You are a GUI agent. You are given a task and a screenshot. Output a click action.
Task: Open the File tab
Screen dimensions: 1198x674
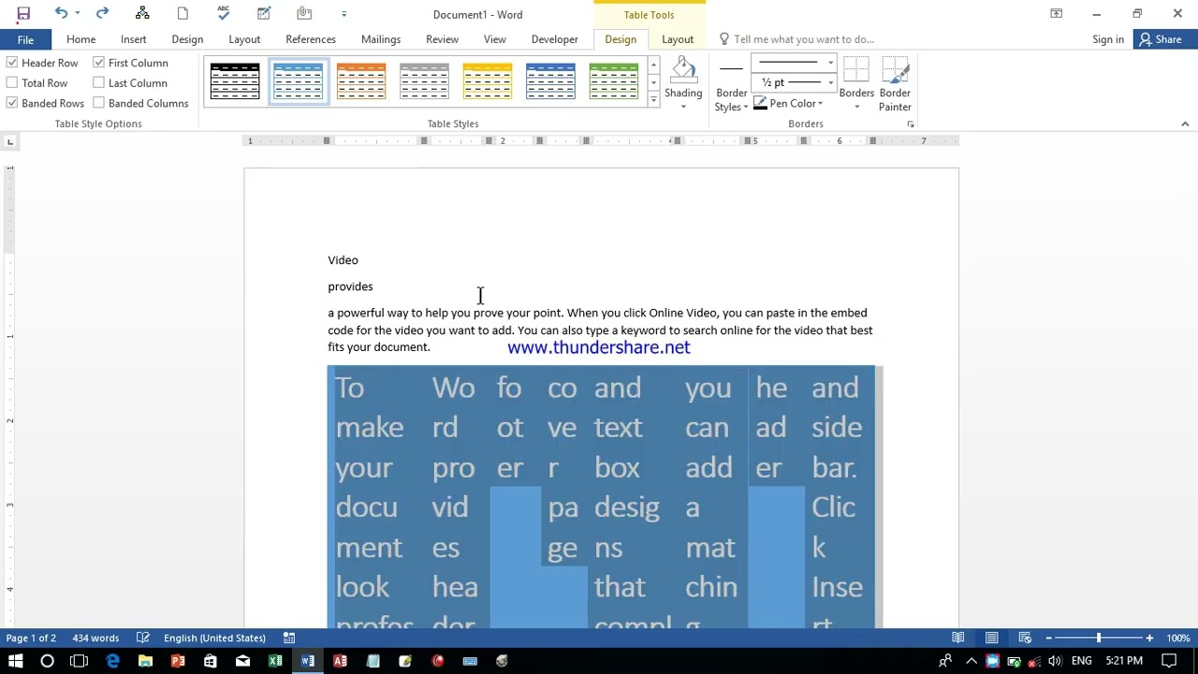pyautogui.click(x=25, y=39)
